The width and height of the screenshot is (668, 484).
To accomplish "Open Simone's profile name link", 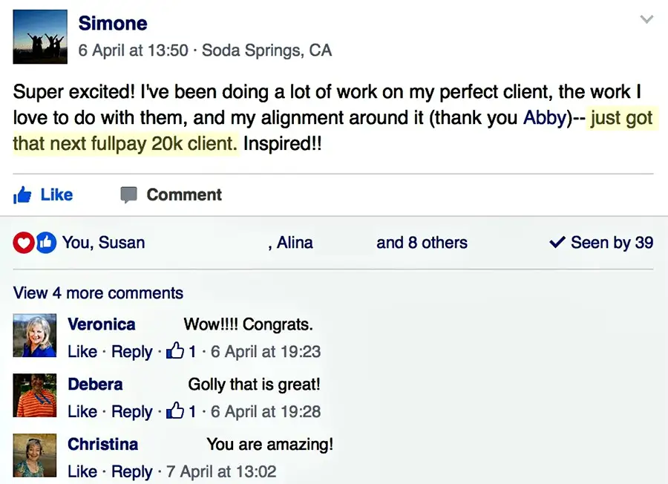I will (x=113, y=23).
